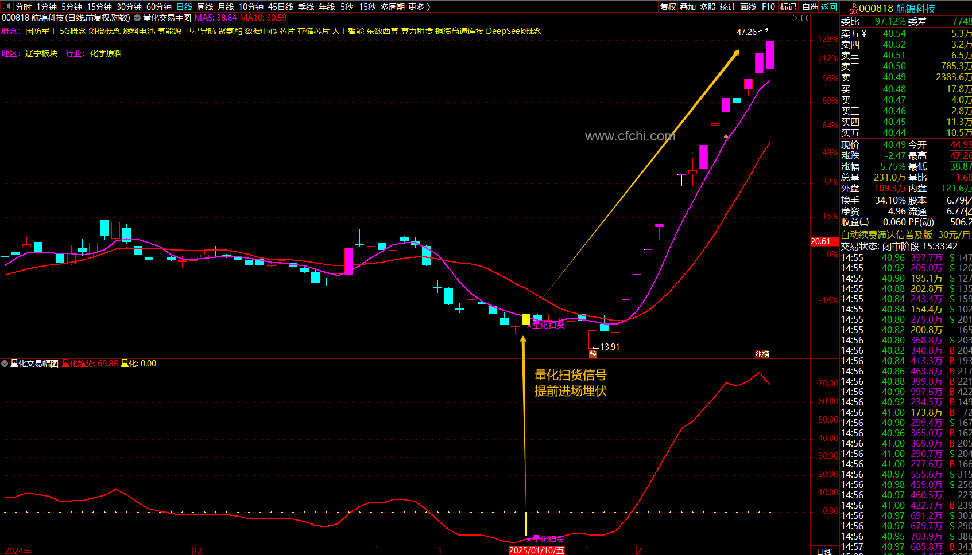Click the 买一 price 40.48

894,89
